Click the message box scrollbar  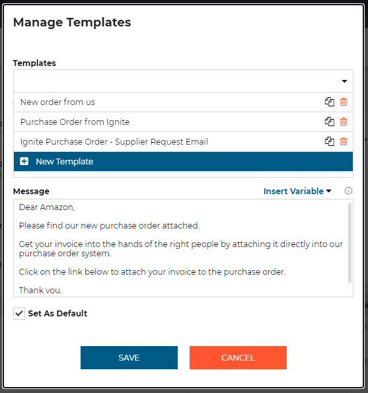click(350, 243)
